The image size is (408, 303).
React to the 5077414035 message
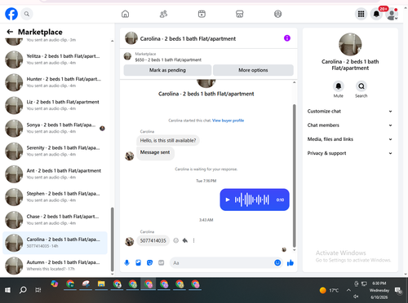tap(176, 240)
